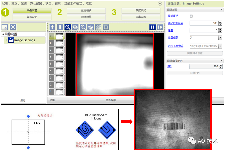Collapse the 图像设置 tree node

(3, 34)
